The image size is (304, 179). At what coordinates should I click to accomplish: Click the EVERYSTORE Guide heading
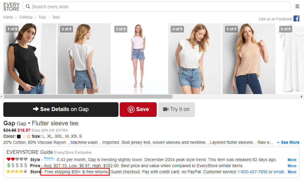[x=30, y=152]
